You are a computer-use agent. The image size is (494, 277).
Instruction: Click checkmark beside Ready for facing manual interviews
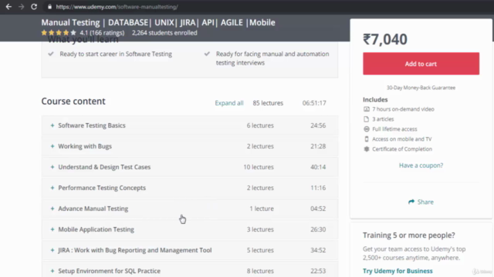tap(207, 54)
